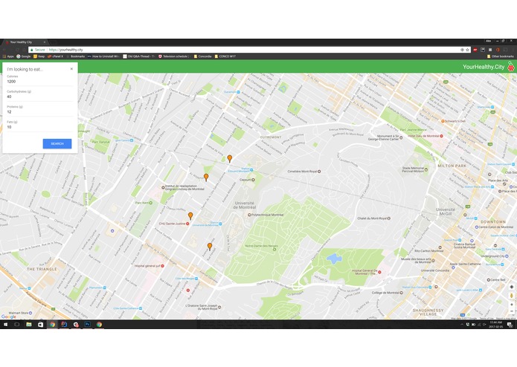Close the 'I'm looking to eat' panel
The height and width of the screenshot is (367, 517).
71,69
